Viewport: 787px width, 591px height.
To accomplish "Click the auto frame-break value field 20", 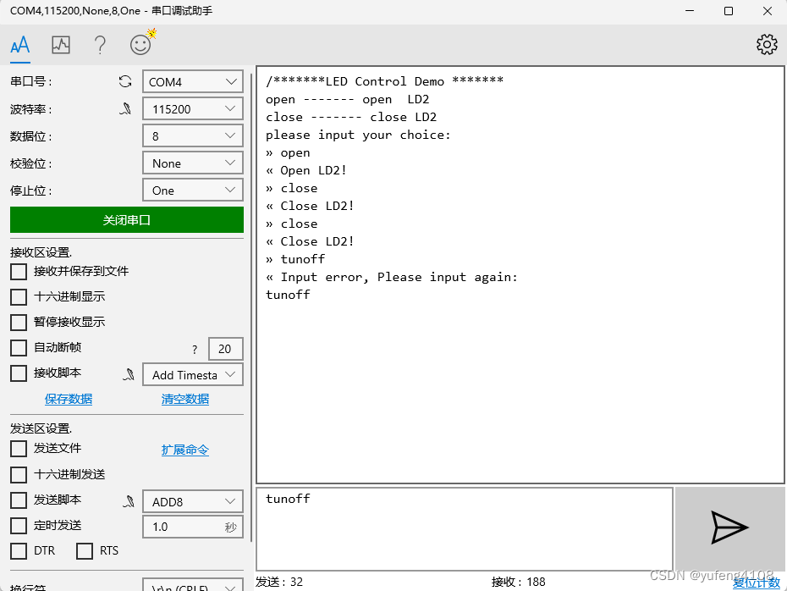I will click(225, 349).
